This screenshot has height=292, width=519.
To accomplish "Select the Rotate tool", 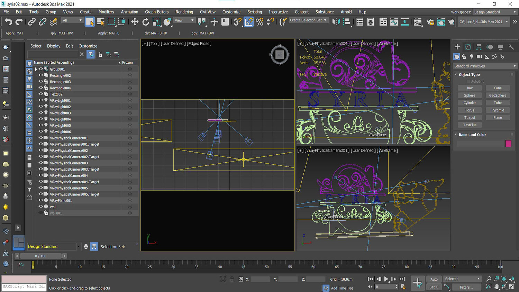I will tap(146, 22).
